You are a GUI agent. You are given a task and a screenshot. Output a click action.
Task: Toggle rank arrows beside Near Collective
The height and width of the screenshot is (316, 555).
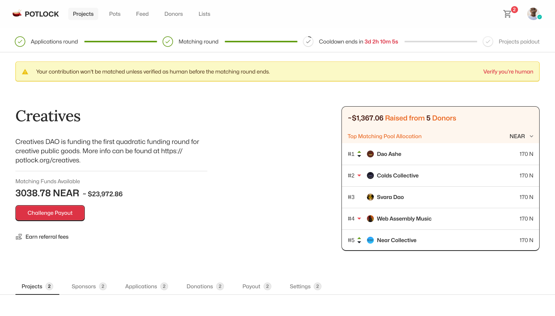(359, 240)
